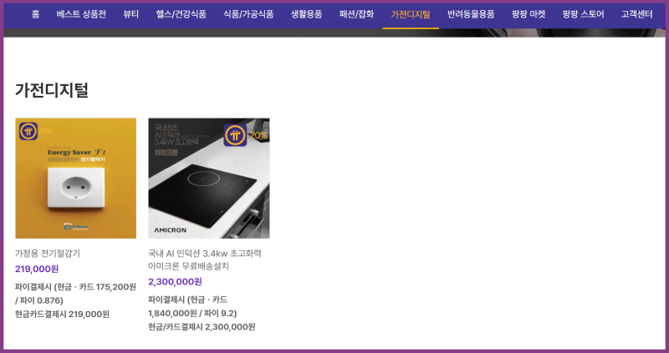Screen dimensions: 669x353
Task: Open the 가정용 전기절감기 product title
Action: pyautogui.click(x=48, y=254)
